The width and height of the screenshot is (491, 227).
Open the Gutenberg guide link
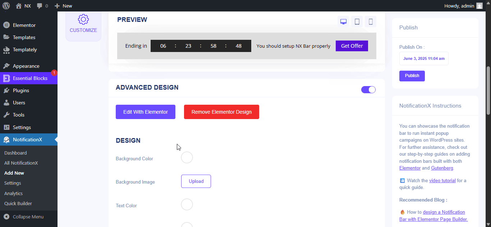click(x=442, y=168)
